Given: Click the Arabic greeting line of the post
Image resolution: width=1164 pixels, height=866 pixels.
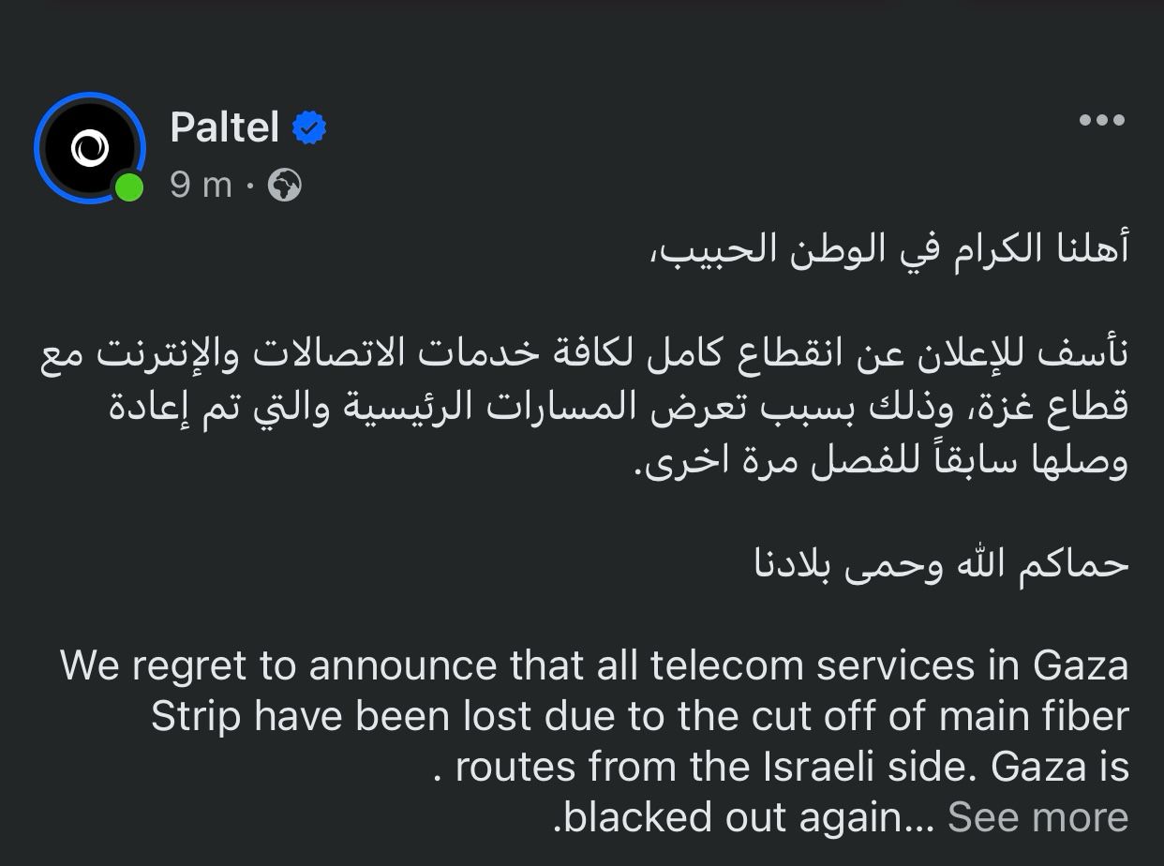Looking at the screenshot, I should tap(888, 250).
